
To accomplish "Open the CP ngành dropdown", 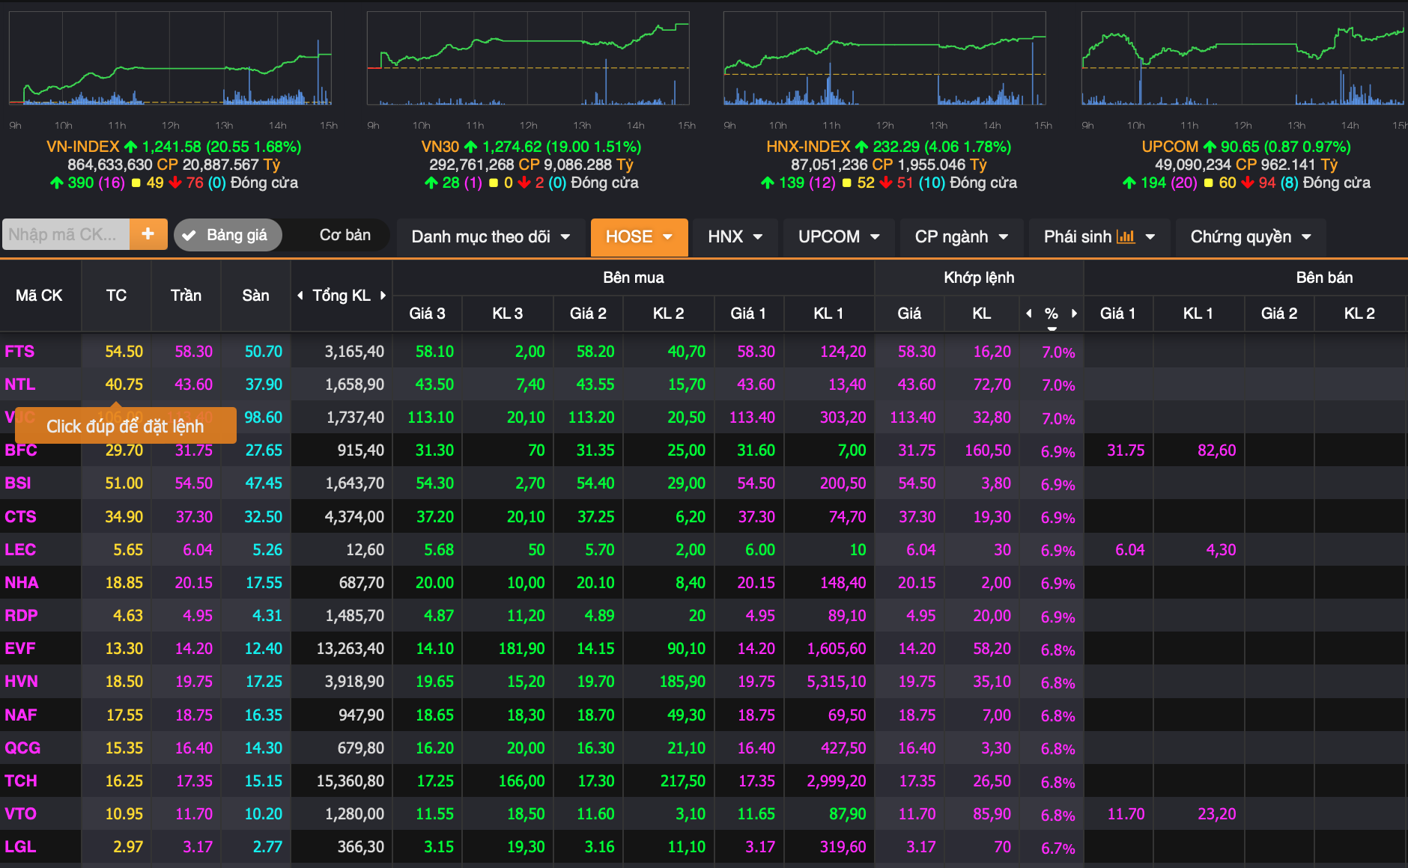I will point(961,236).
